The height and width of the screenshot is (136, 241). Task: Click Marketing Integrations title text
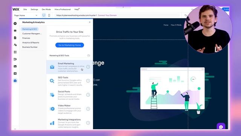[69, 120]
